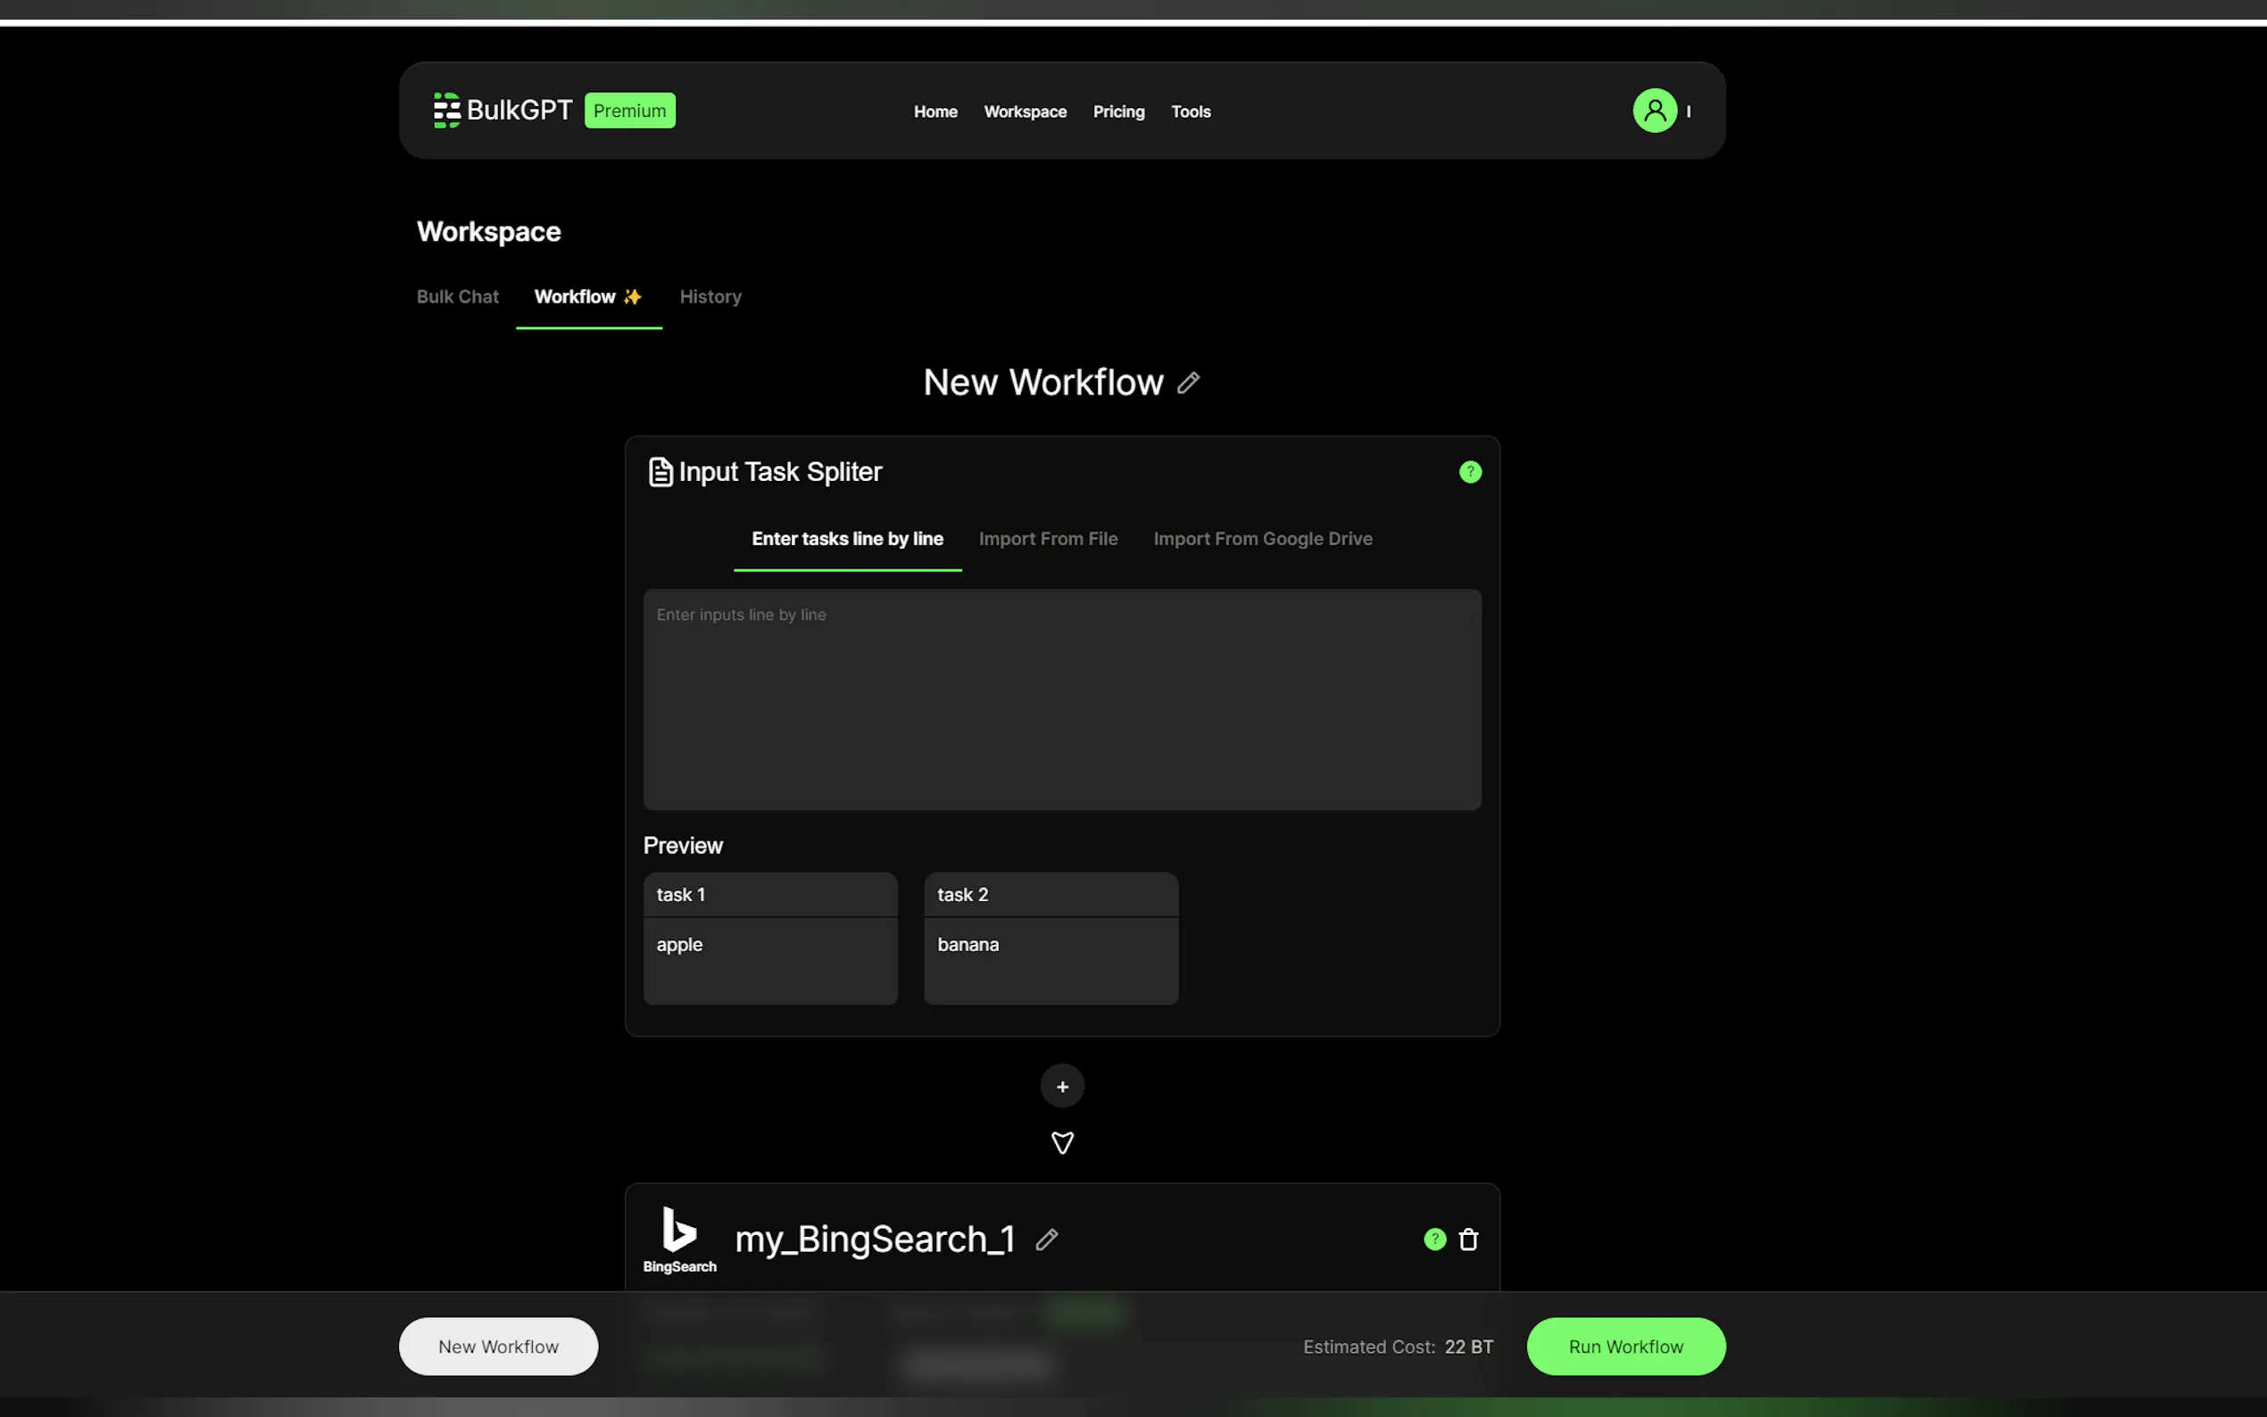The width and height of the screenshot is (2267, 1417).
Task: Rename my_BingSearch_1 via its pencil icon
Action: pyautogui.click(x=1046, y=1239)
